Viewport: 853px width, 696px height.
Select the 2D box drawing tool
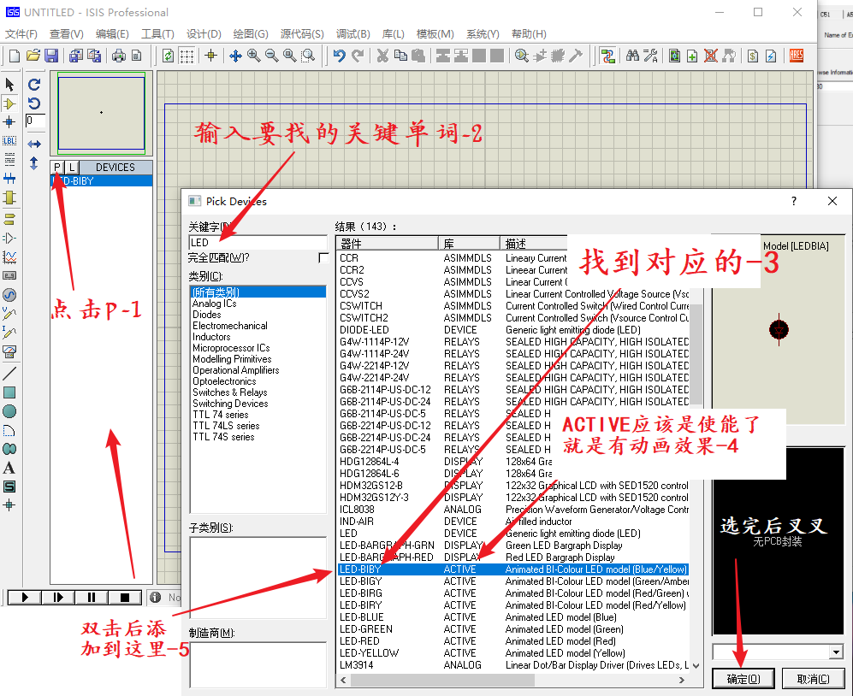coord(9,392)
